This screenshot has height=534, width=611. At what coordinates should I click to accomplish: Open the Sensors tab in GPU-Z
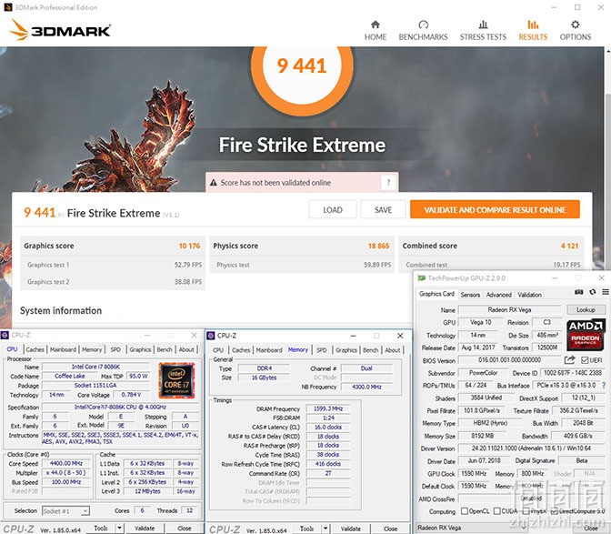470,295
